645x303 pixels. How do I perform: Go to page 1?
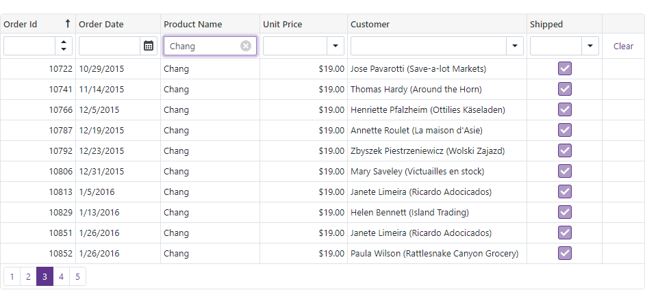[12, 276]
